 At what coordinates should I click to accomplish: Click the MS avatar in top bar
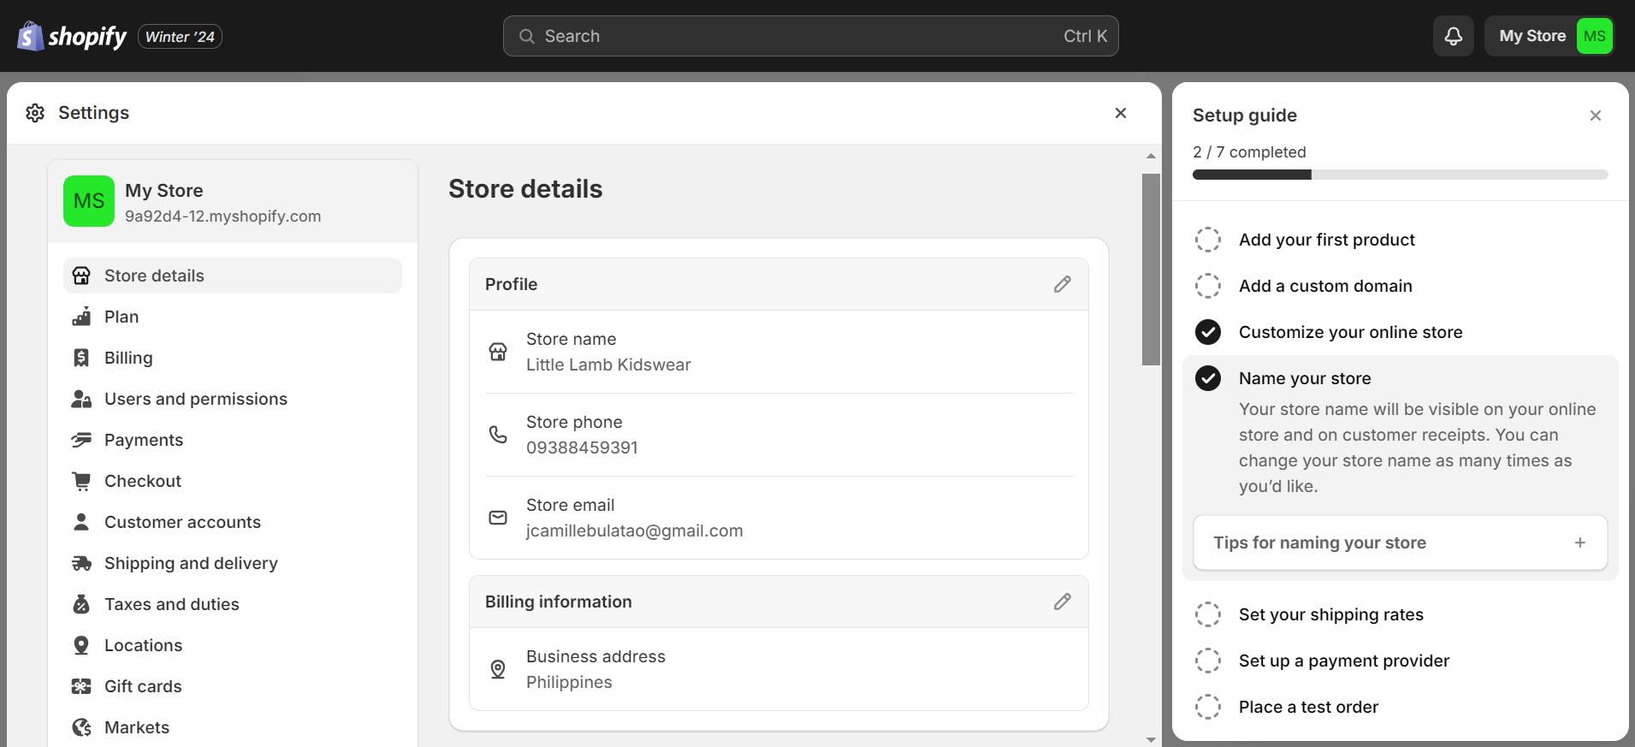tap(1595, 36)
